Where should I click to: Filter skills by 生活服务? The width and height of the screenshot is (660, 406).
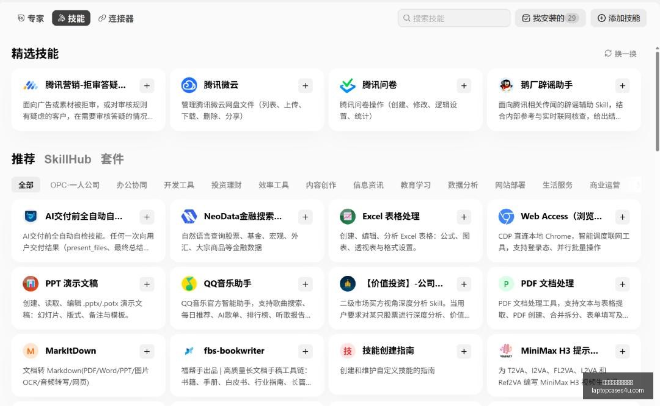point(557,185)
